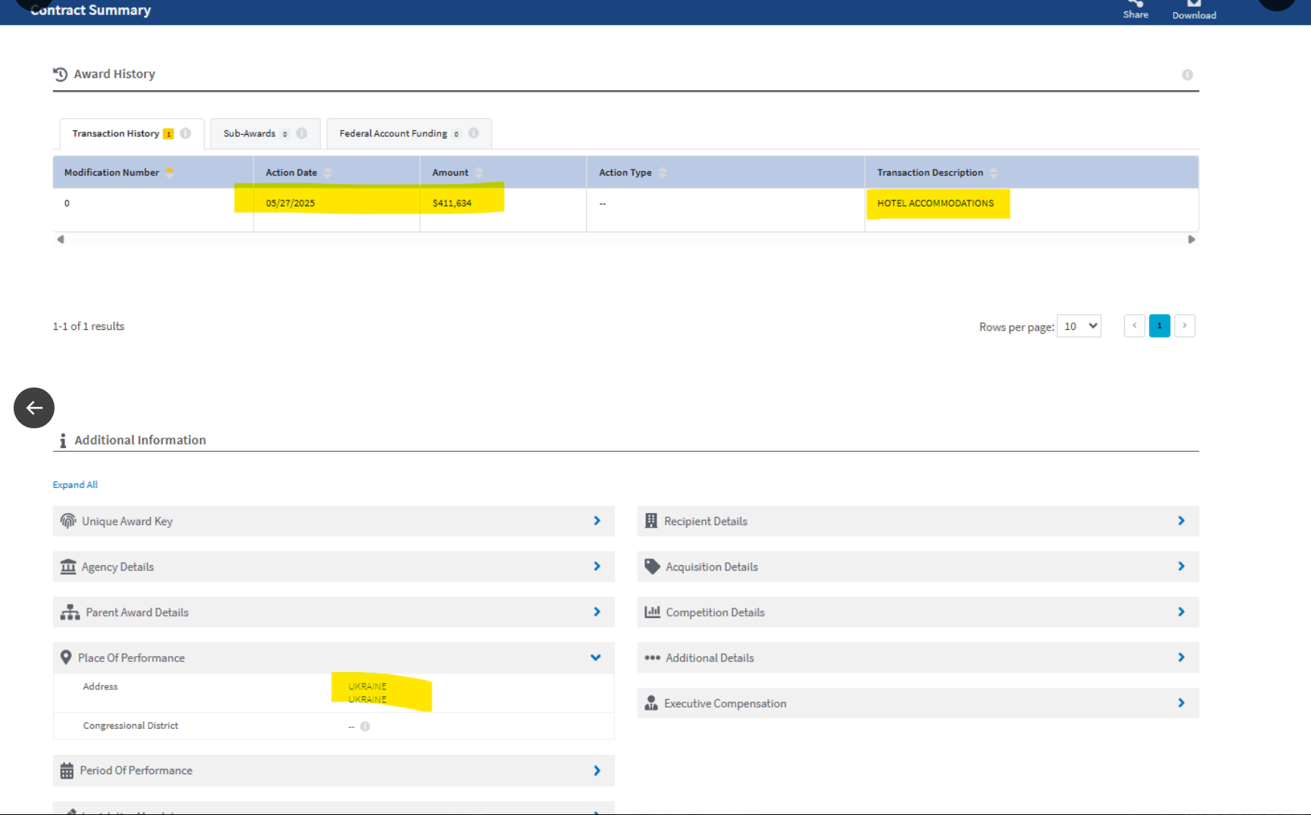Sort by Transaction Description arrows
Viewport: 1311px width, 815px height.
(994, 173)
